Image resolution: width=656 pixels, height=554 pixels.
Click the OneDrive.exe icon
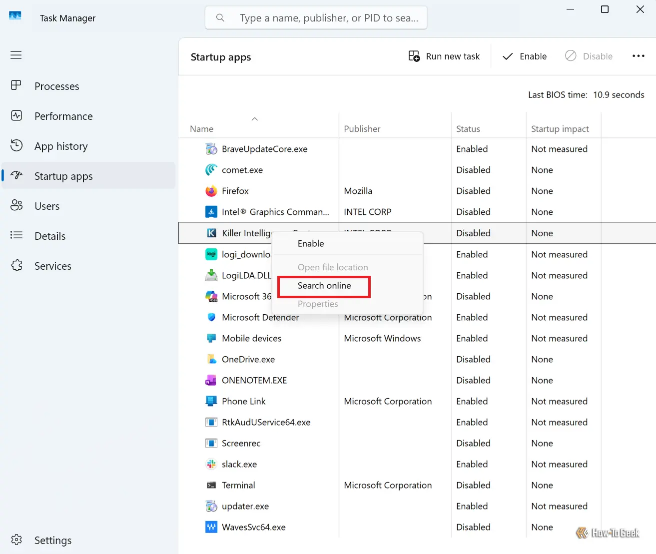[211, 359]
